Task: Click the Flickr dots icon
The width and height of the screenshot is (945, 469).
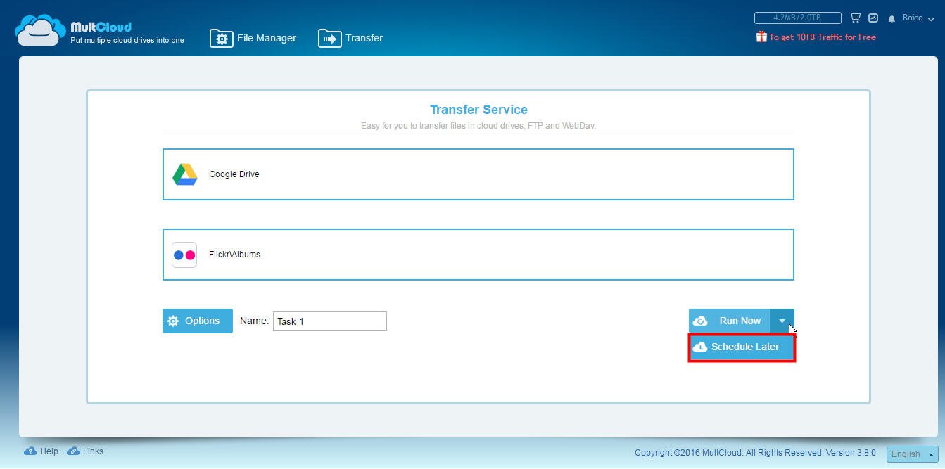Action: point(184,255)
